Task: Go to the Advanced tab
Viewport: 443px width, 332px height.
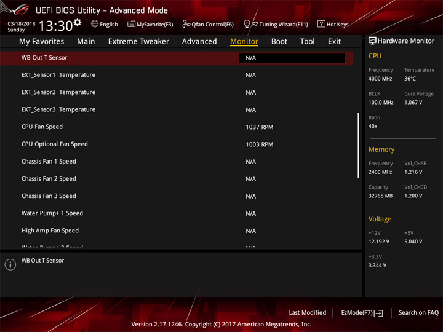Action: click(x=199, y=42)
